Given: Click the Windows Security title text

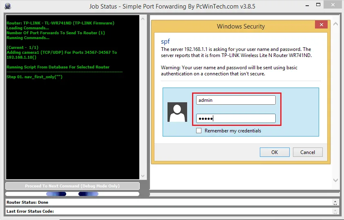Looking at the screenshot, I should (x=241, y=26).
